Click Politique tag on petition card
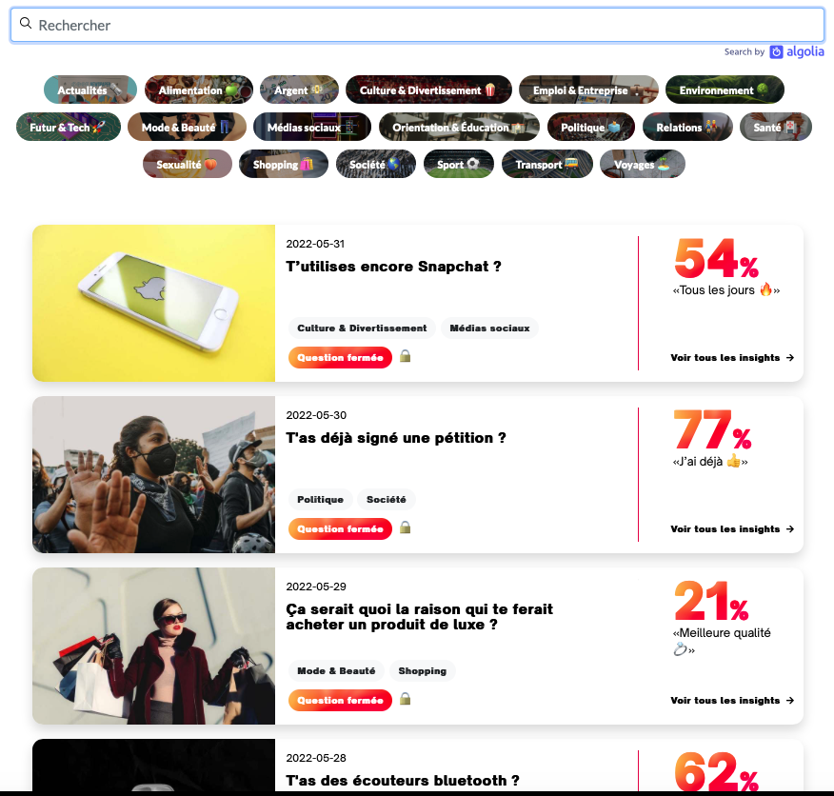Image resolution: width=834 pixels, height=796 pixels. [320, 500]
